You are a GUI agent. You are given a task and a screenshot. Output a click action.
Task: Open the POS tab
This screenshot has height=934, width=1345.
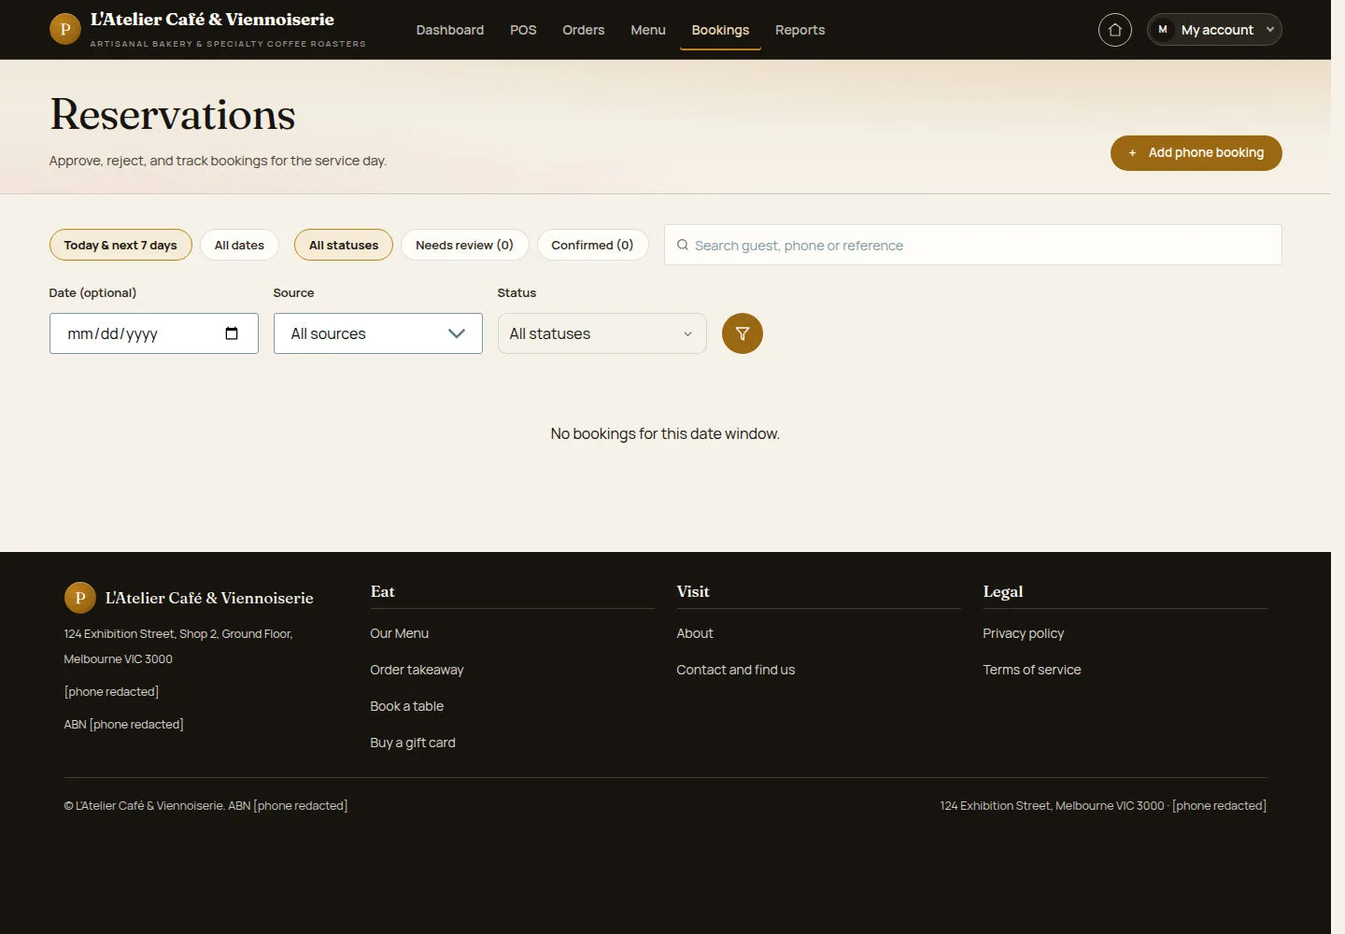click(523, 30)
